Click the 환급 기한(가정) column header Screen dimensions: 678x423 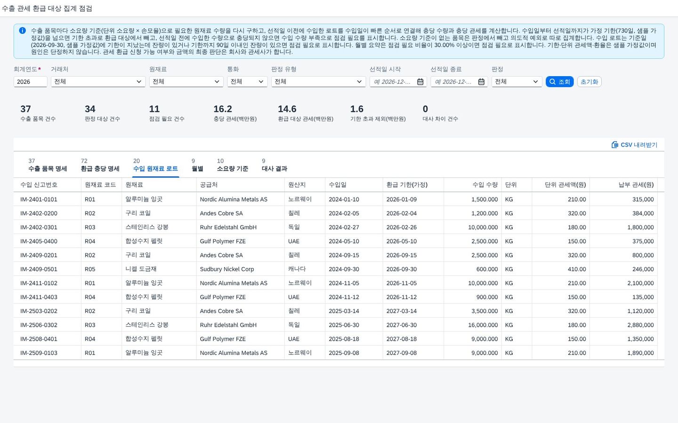pyautogui.click(x=413, y=185)
